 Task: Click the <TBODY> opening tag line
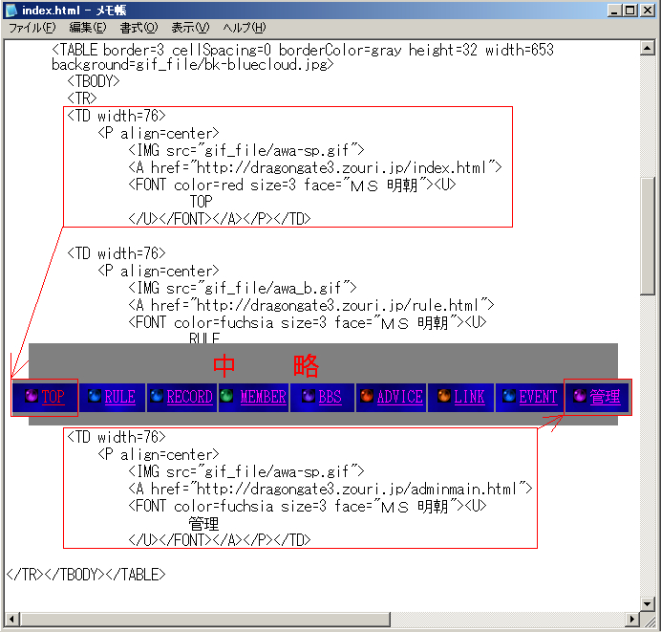click(x=94, y=81)
